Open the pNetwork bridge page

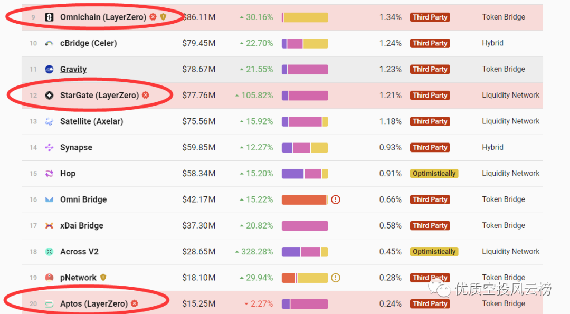coord(78,278)
